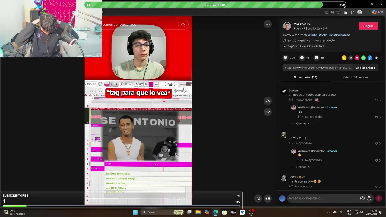The image size is (386, 217).
Task: Reply to the L-SAT comment via Responder
Action: (304, 187)
